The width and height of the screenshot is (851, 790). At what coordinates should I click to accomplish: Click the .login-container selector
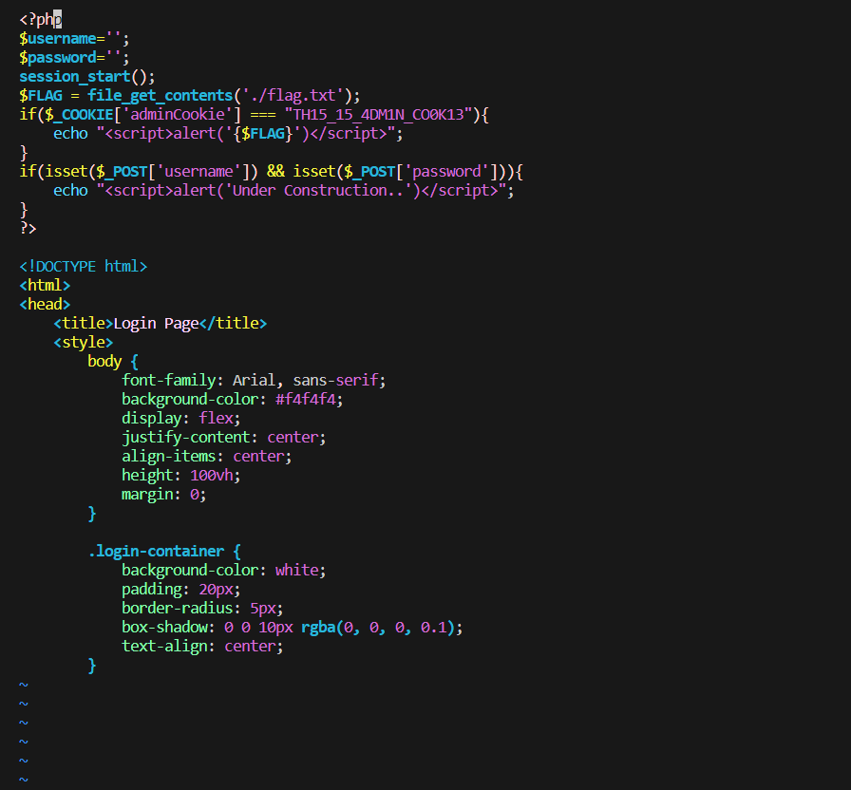(x=156, y=552)
